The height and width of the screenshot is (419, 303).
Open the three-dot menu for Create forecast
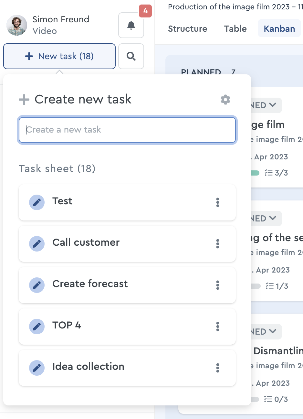pyautogui.click(x=218, y=285)
